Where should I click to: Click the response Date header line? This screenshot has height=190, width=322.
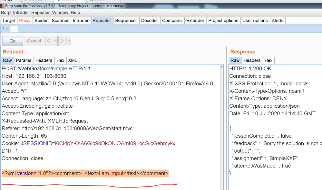[x=272, y=113]
